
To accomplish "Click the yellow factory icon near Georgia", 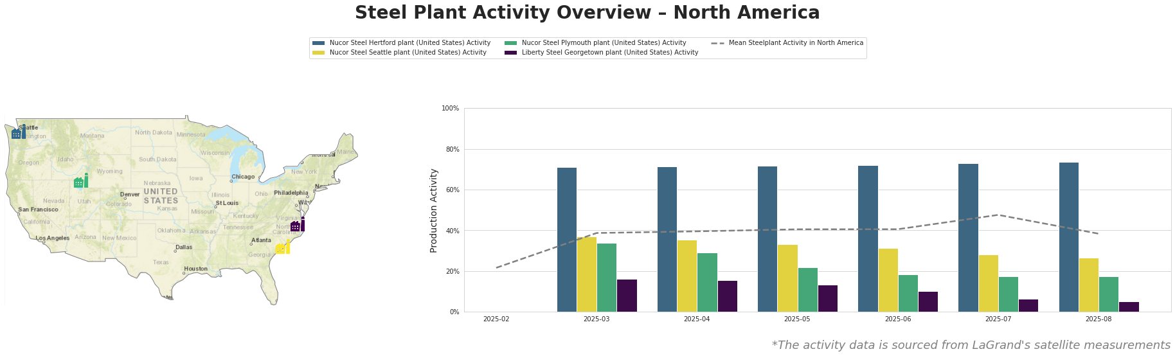I will [283, 247].
